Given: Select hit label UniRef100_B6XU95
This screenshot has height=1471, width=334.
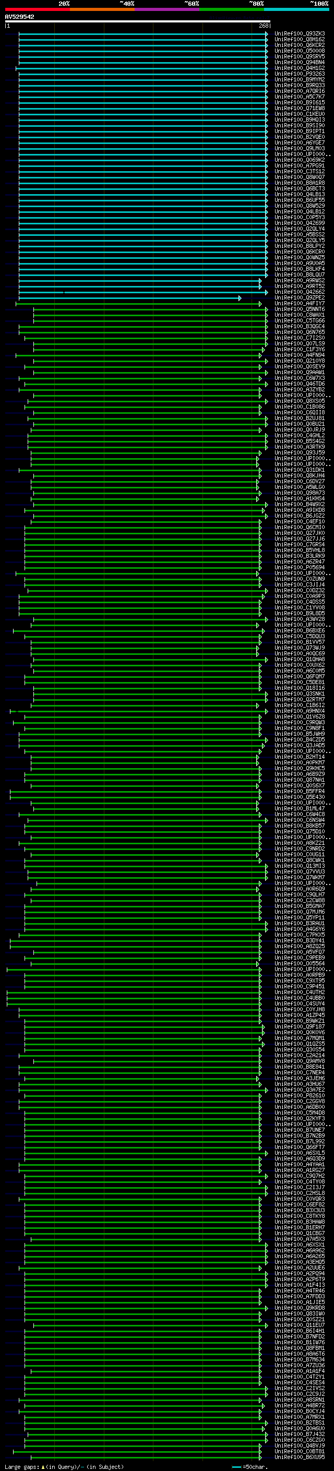Looking at the screenshot, I should [300, 1457].
